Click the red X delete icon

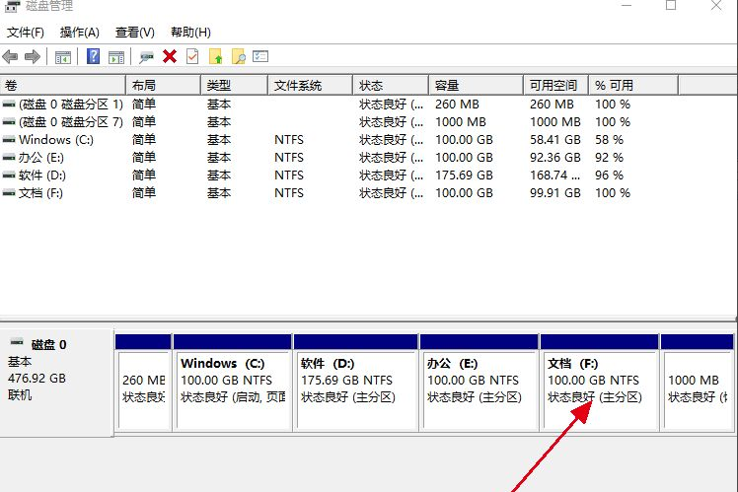[x=170, y=57]
